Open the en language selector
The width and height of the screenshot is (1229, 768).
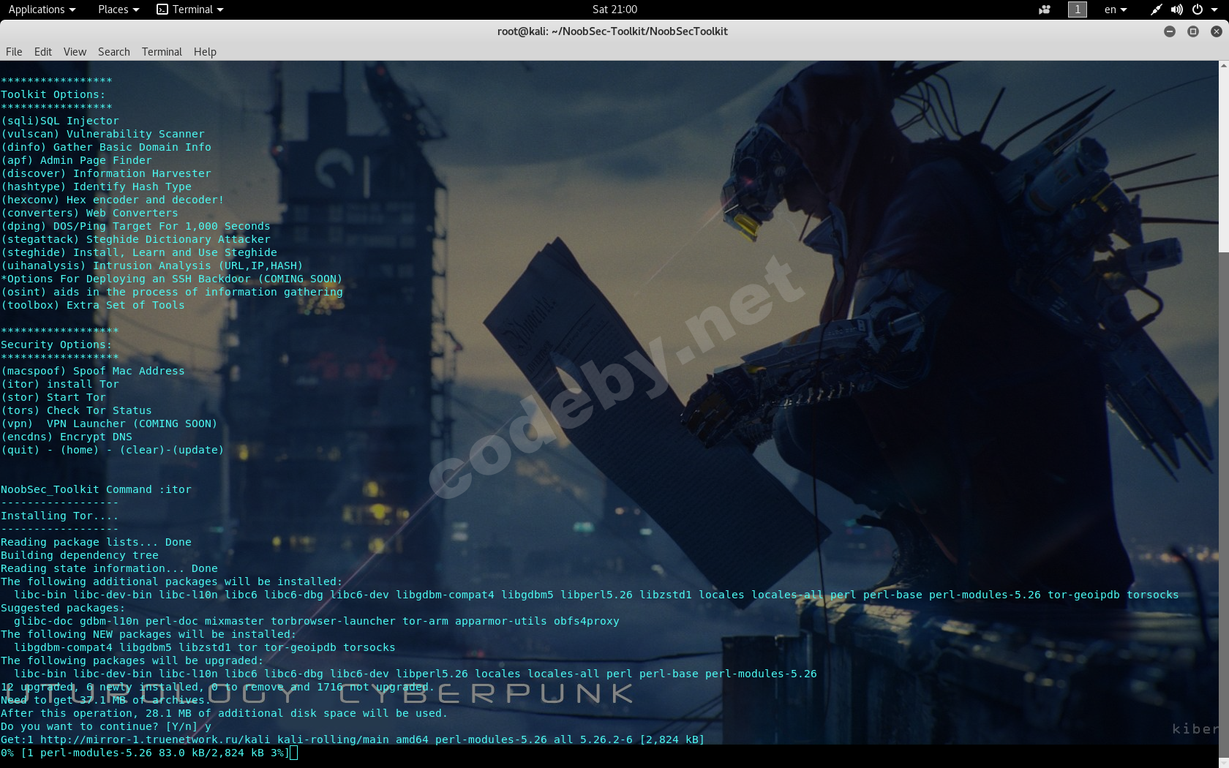1115,10
